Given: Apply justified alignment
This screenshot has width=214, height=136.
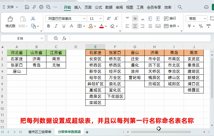Looking at the screenshot, I should [x=150, y=26].
